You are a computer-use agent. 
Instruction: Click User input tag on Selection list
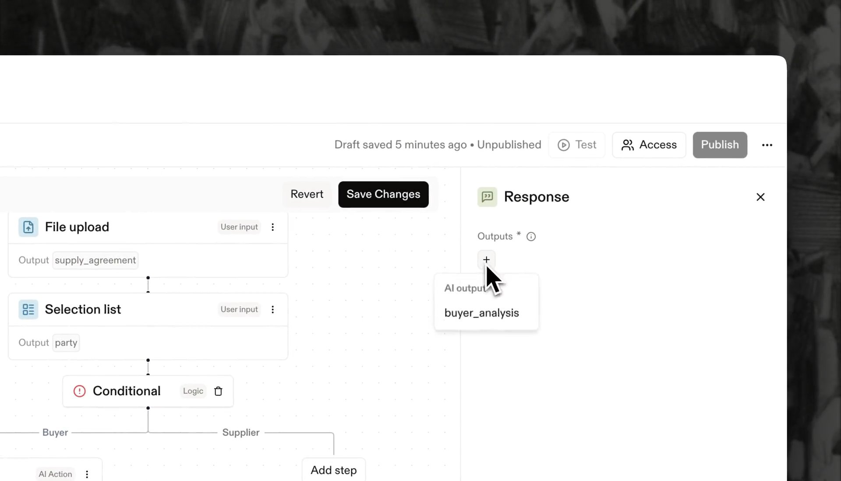click(239, 309)
